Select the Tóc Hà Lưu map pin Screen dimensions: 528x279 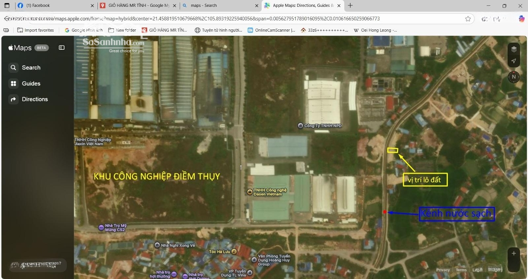coord(234,252)
